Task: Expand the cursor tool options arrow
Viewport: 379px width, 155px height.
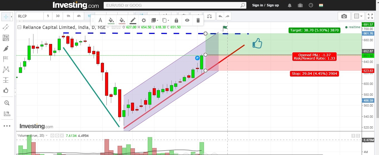Action: click(x=11, y=16)
